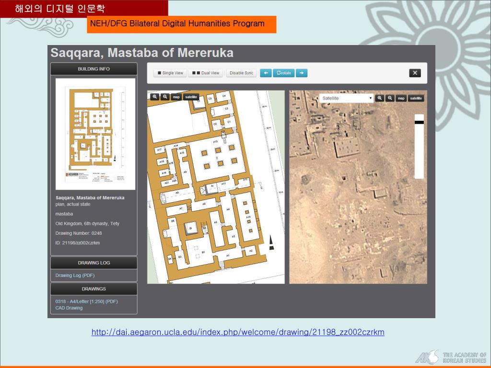Click the 'plan, actual state' text
This screenshot has width=491, height=368.
(73, 204)
